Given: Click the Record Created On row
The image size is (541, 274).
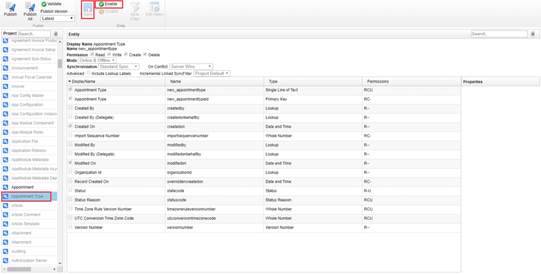Looking at the screenshot, I should coord(264,181).
